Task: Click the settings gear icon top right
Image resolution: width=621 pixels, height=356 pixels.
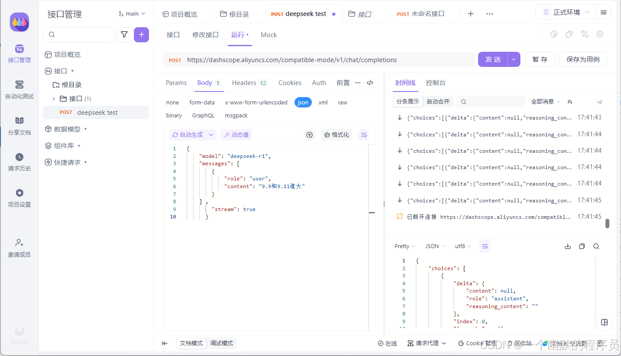Action: [x=599, y=34]
